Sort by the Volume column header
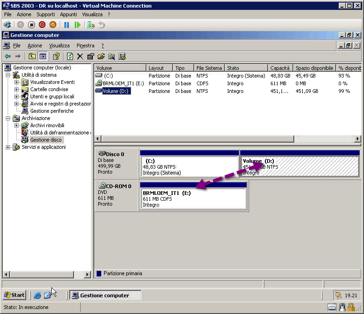 120,68
